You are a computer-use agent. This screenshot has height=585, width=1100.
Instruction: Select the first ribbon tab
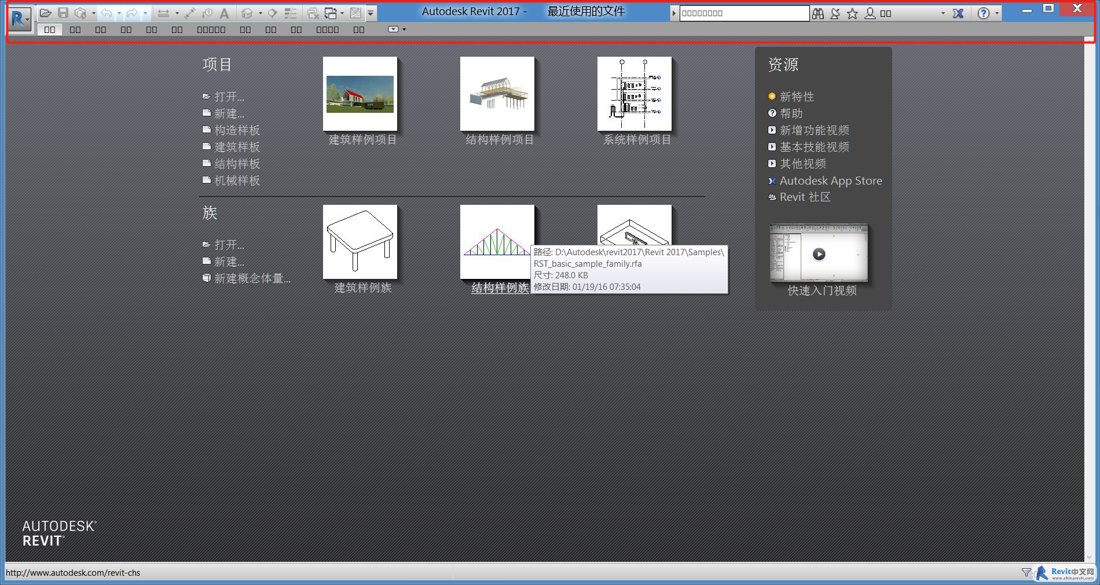point(50,30)
